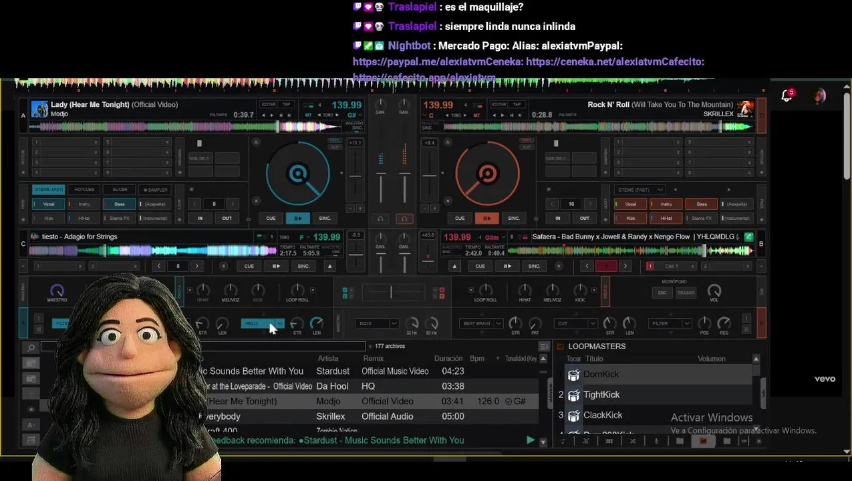Open deck D's key G#m dropdown
852x481 pixels.
coord(503,237)
